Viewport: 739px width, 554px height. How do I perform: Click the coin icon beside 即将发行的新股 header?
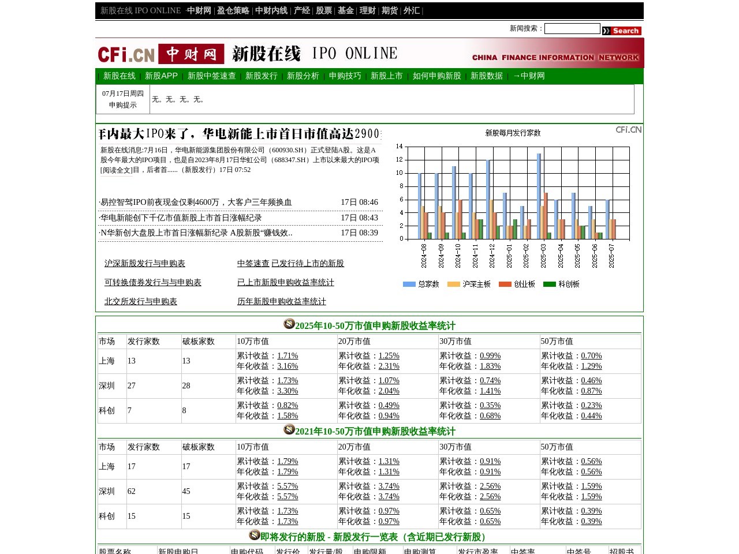[254, 535]
